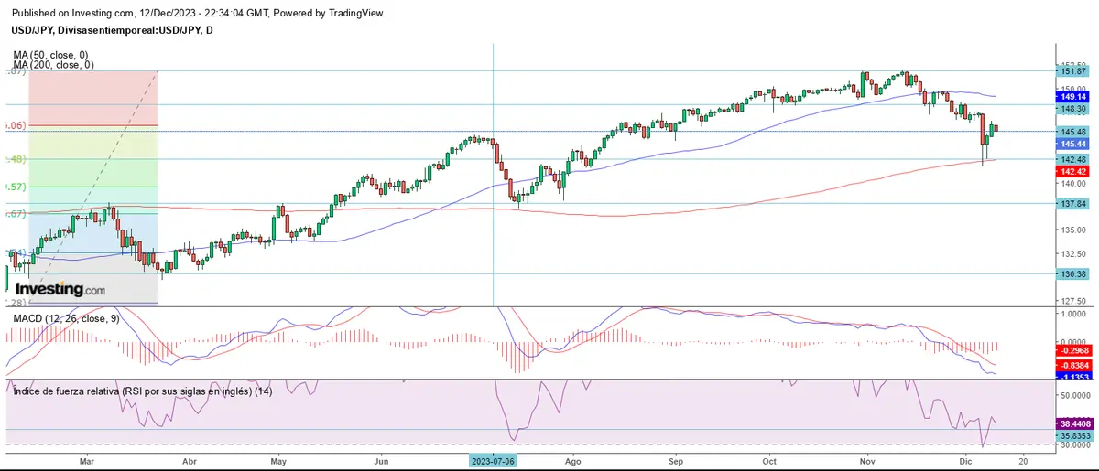Viewport: 1099px width, 471px height.
Task: Select the MA (50, close, 0) indicator label
Action: 52,55
